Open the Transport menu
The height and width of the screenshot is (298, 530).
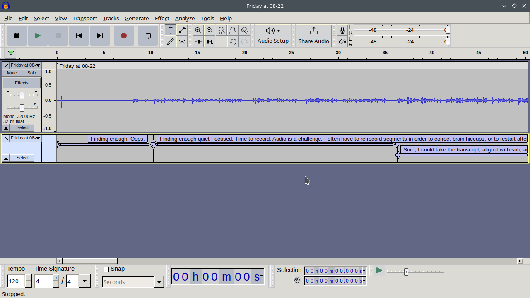coord(84,18)
